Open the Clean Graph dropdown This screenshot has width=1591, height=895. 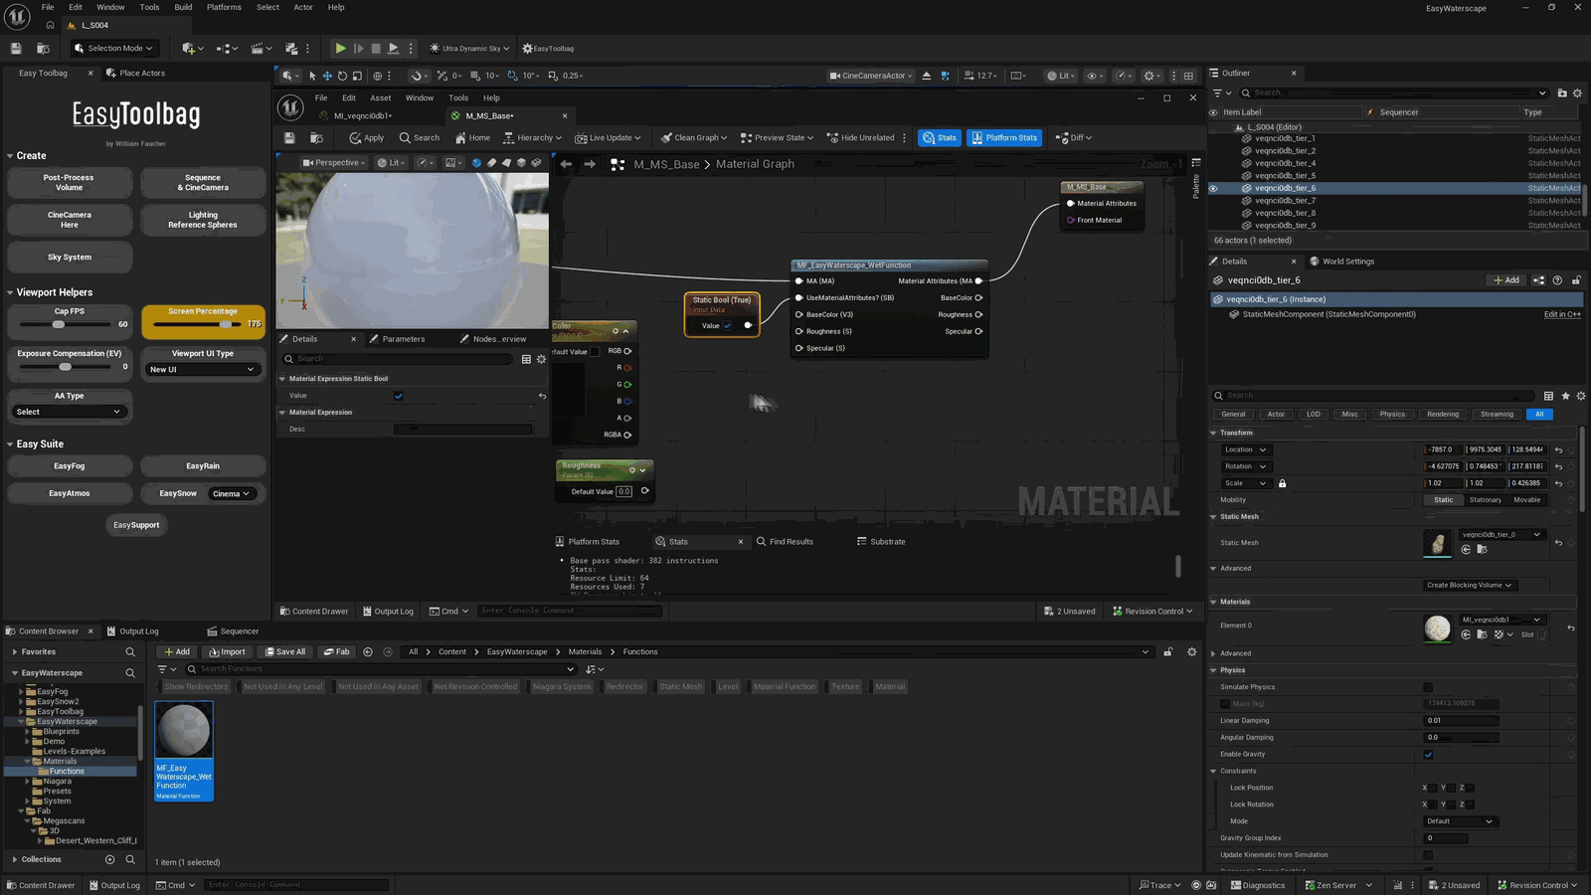[694, 138]
